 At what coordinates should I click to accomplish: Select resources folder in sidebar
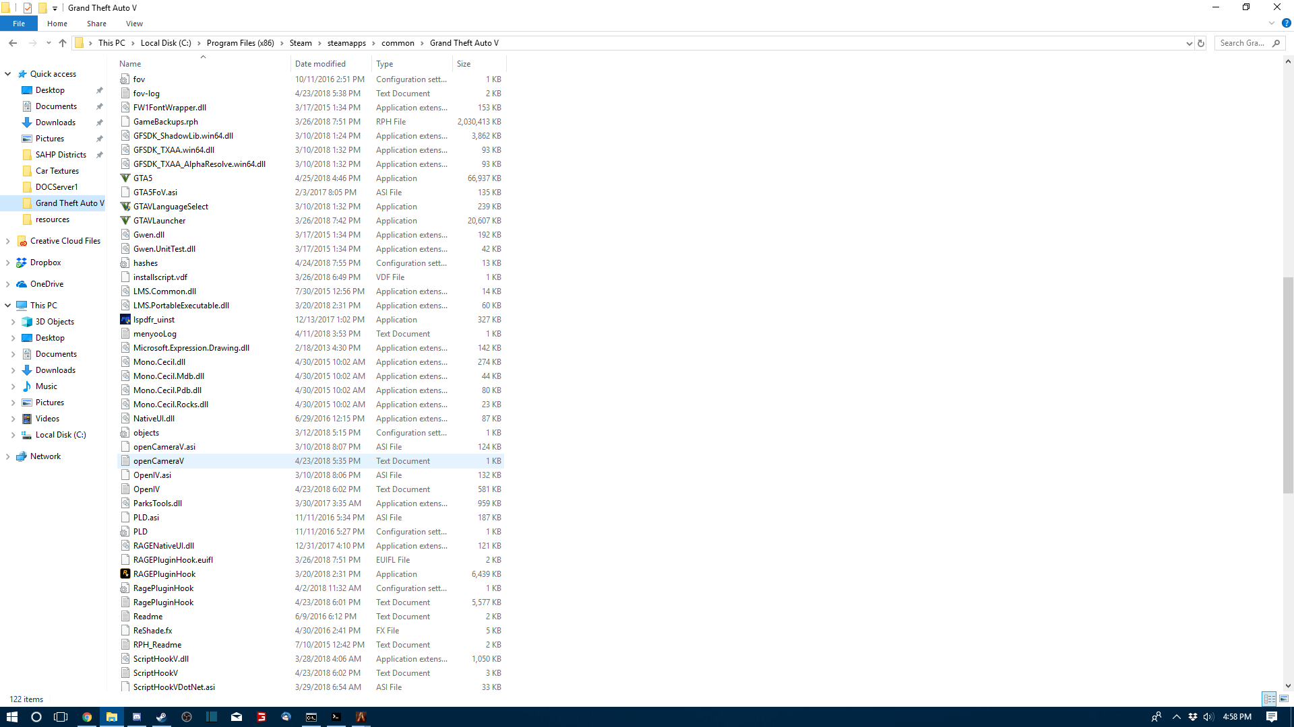(53, 219)
